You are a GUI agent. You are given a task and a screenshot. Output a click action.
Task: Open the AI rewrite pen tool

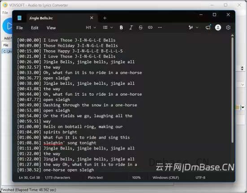[191, 27]
